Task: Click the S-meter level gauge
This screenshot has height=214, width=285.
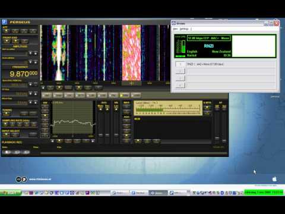Action: pyautogui.click(x=168, y=108)
